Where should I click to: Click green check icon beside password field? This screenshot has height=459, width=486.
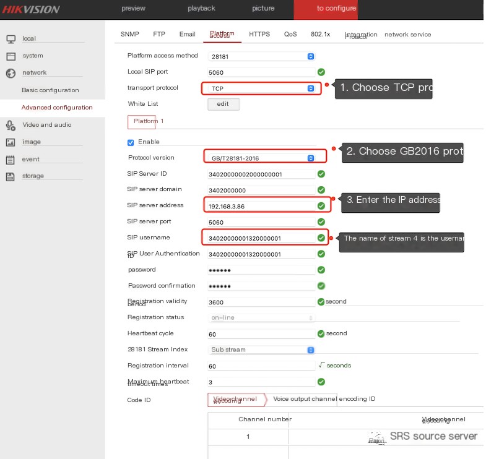321,270
